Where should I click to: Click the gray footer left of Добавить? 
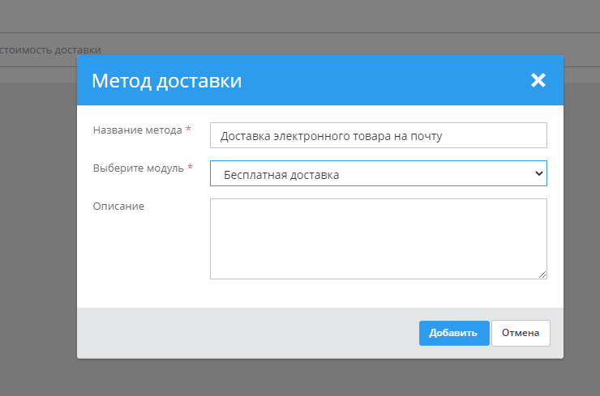tap(243, 333)
